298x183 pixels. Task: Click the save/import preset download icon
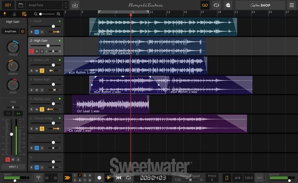point(75,5)
